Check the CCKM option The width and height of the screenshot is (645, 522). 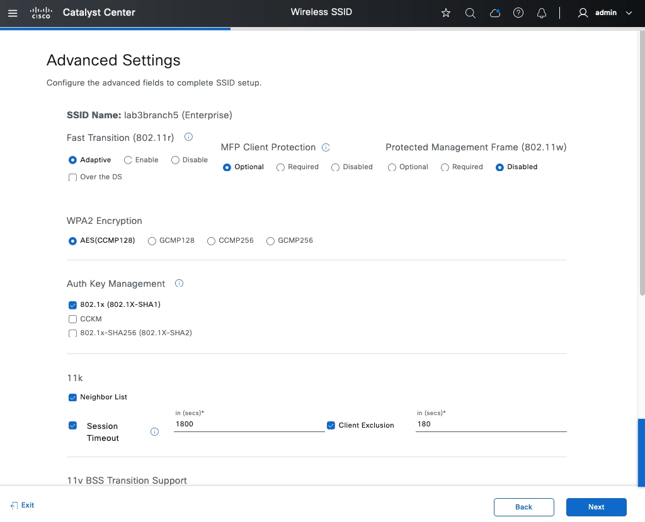point(72,319)
